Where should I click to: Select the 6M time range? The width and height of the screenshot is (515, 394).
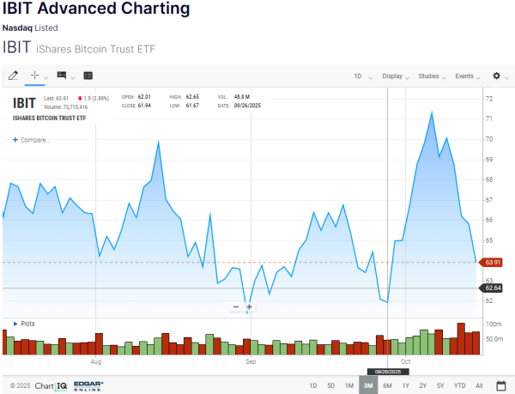pos(387,386)
